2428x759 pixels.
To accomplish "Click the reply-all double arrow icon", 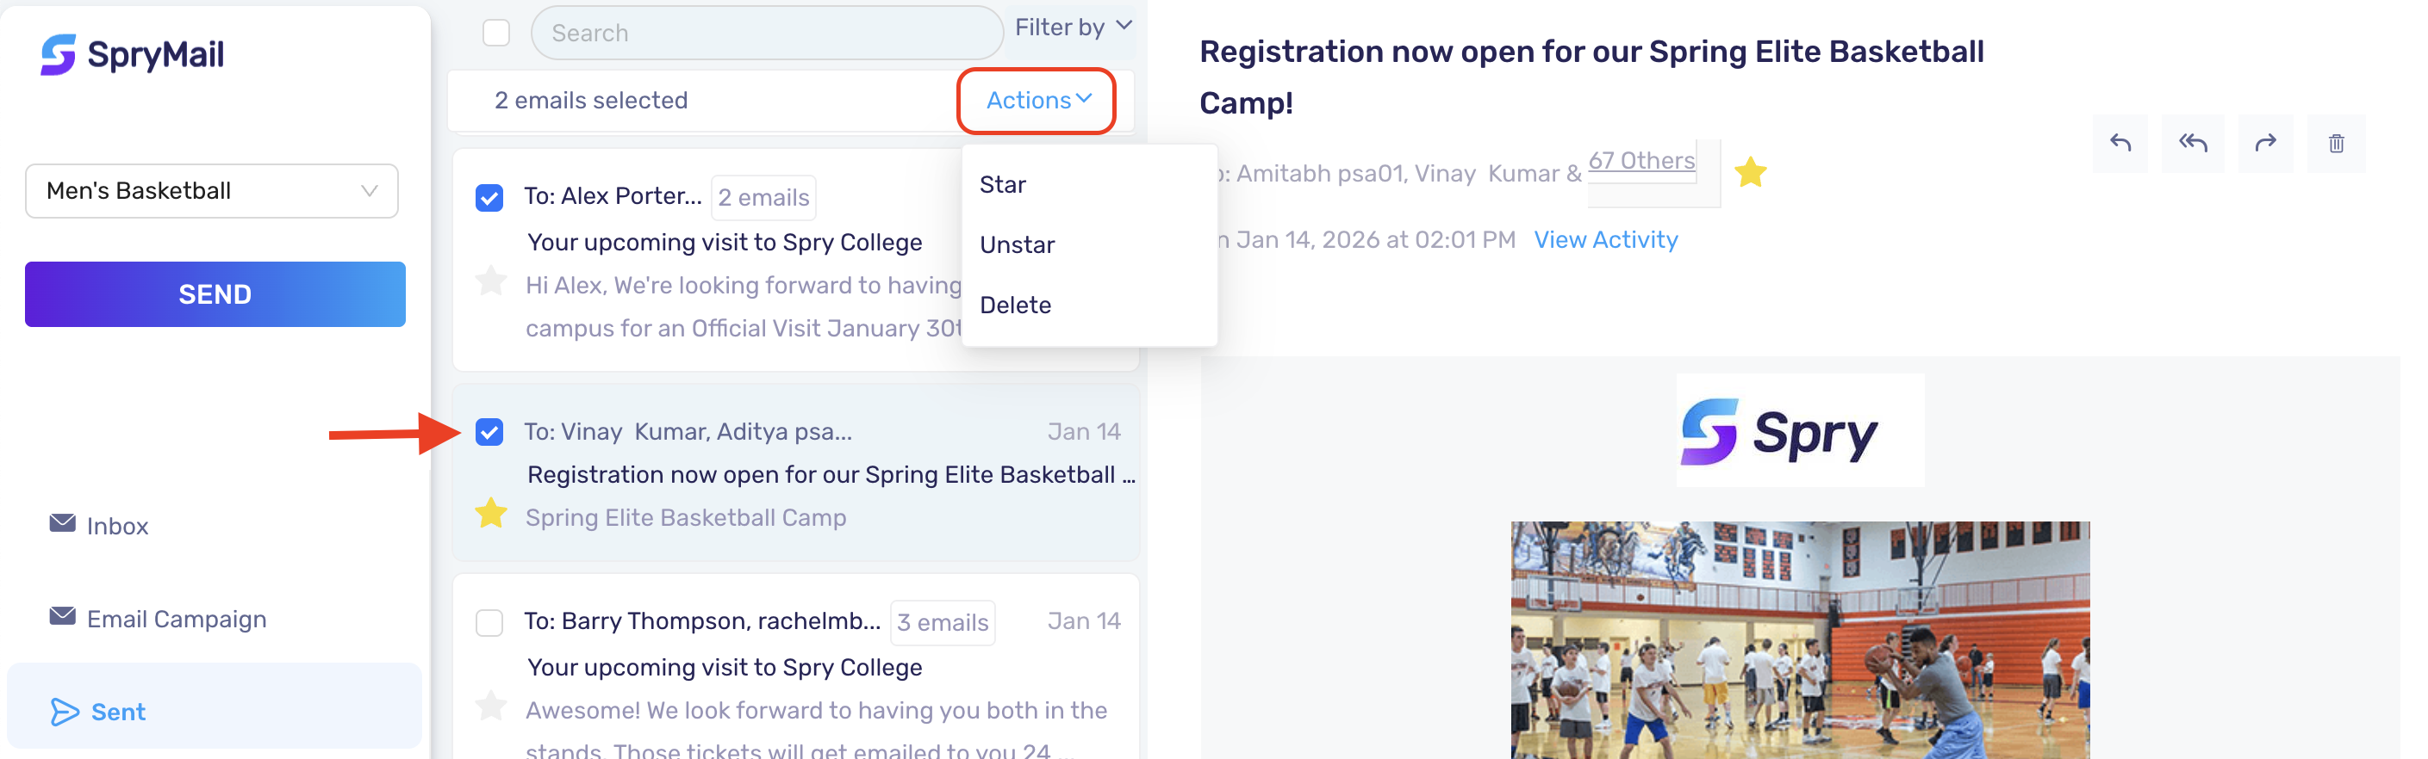I will (x=2193, y=143).
